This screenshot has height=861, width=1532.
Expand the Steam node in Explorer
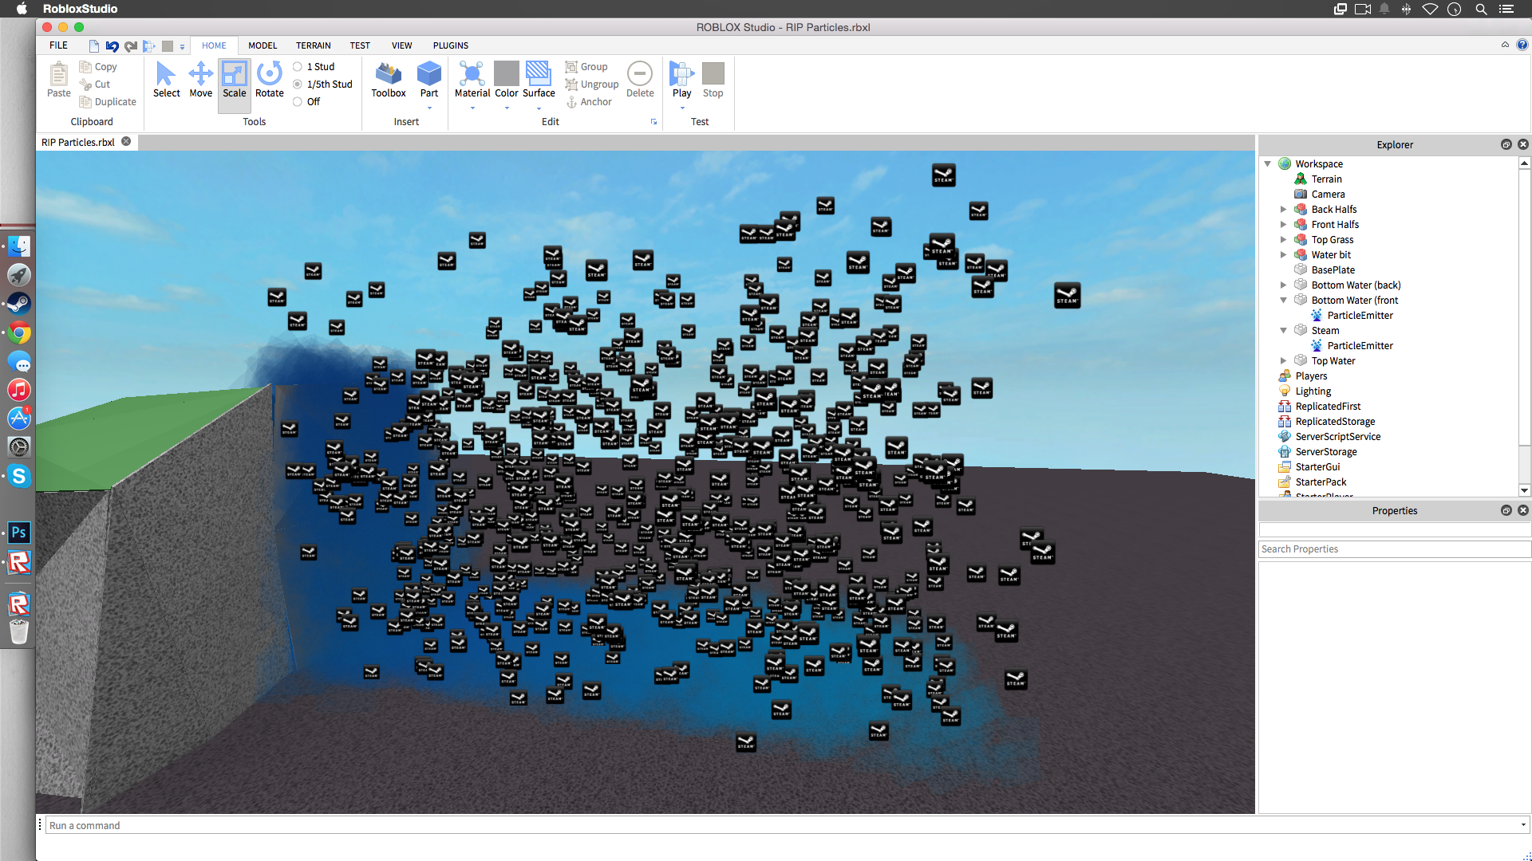[x=1285, y=330]
